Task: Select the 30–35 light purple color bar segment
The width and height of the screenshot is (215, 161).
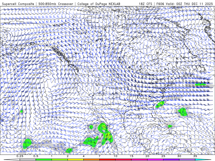Action: tap(187, 160)
